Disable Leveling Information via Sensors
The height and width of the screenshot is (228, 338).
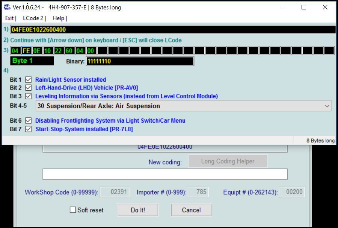[x=29, y=96]
